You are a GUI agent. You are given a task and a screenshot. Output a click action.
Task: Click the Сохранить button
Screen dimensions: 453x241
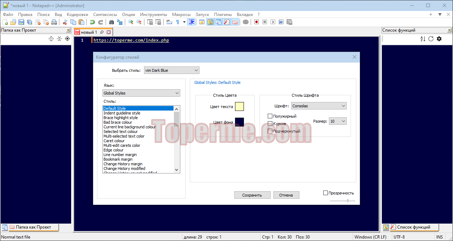[x=252, y=195]
